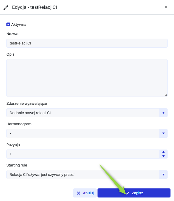Viewport: 174px width, 201px height.
Task: Click the Starting rule 'Relacja CI' field
Action: pos(83,174)
